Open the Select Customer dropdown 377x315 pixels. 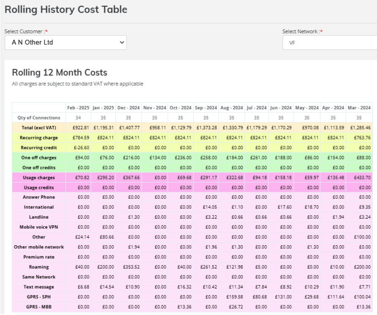(x=66, y=42)
